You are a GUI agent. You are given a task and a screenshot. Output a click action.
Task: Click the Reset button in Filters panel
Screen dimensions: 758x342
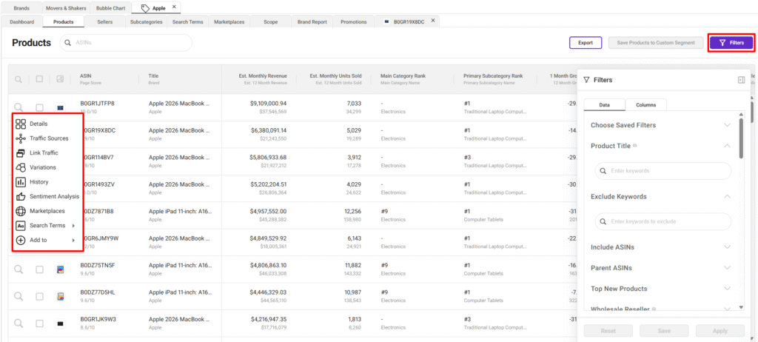coord(608,331)
